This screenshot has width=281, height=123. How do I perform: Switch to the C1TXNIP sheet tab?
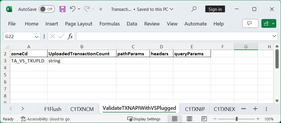click(195, 109)
